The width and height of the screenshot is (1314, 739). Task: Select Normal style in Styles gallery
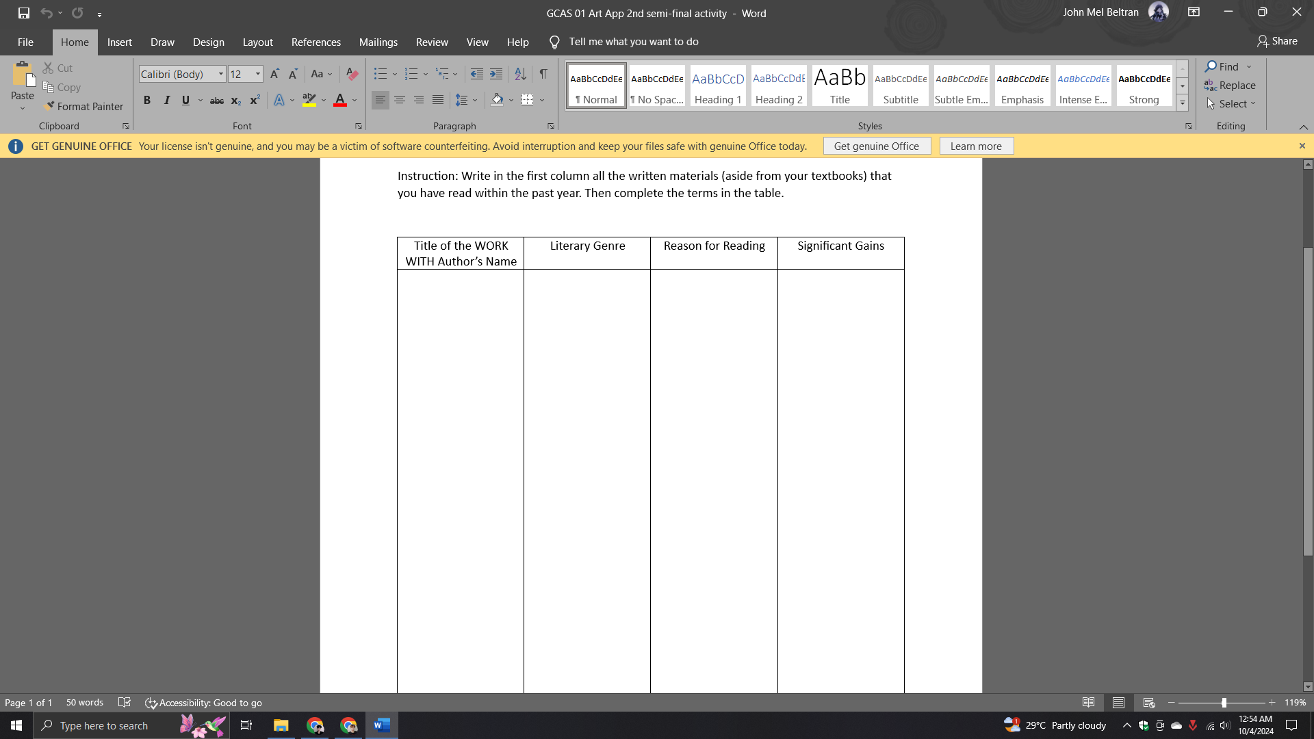pyautogui.click(x=595, y=87)
